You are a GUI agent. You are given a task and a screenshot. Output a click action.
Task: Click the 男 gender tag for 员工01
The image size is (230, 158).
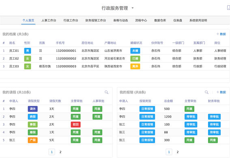[x=28, y=51]
